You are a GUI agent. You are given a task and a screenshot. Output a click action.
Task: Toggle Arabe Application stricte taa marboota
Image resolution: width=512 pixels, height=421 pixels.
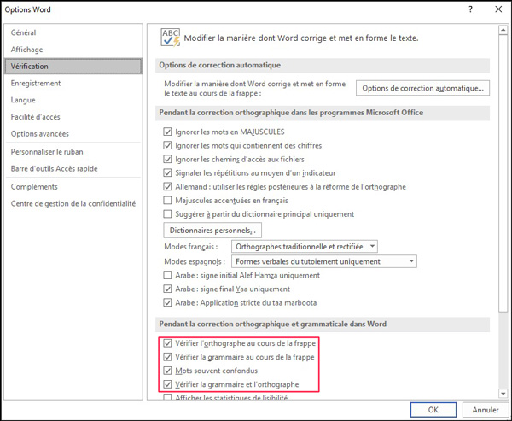(x=167, y=302)
